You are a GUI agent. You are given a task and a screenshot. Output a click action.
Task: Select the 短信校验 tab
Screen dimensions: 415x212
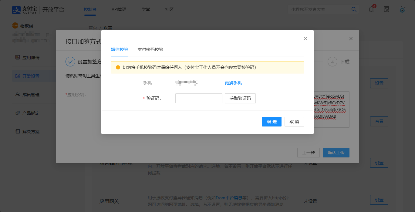(120, 49)
